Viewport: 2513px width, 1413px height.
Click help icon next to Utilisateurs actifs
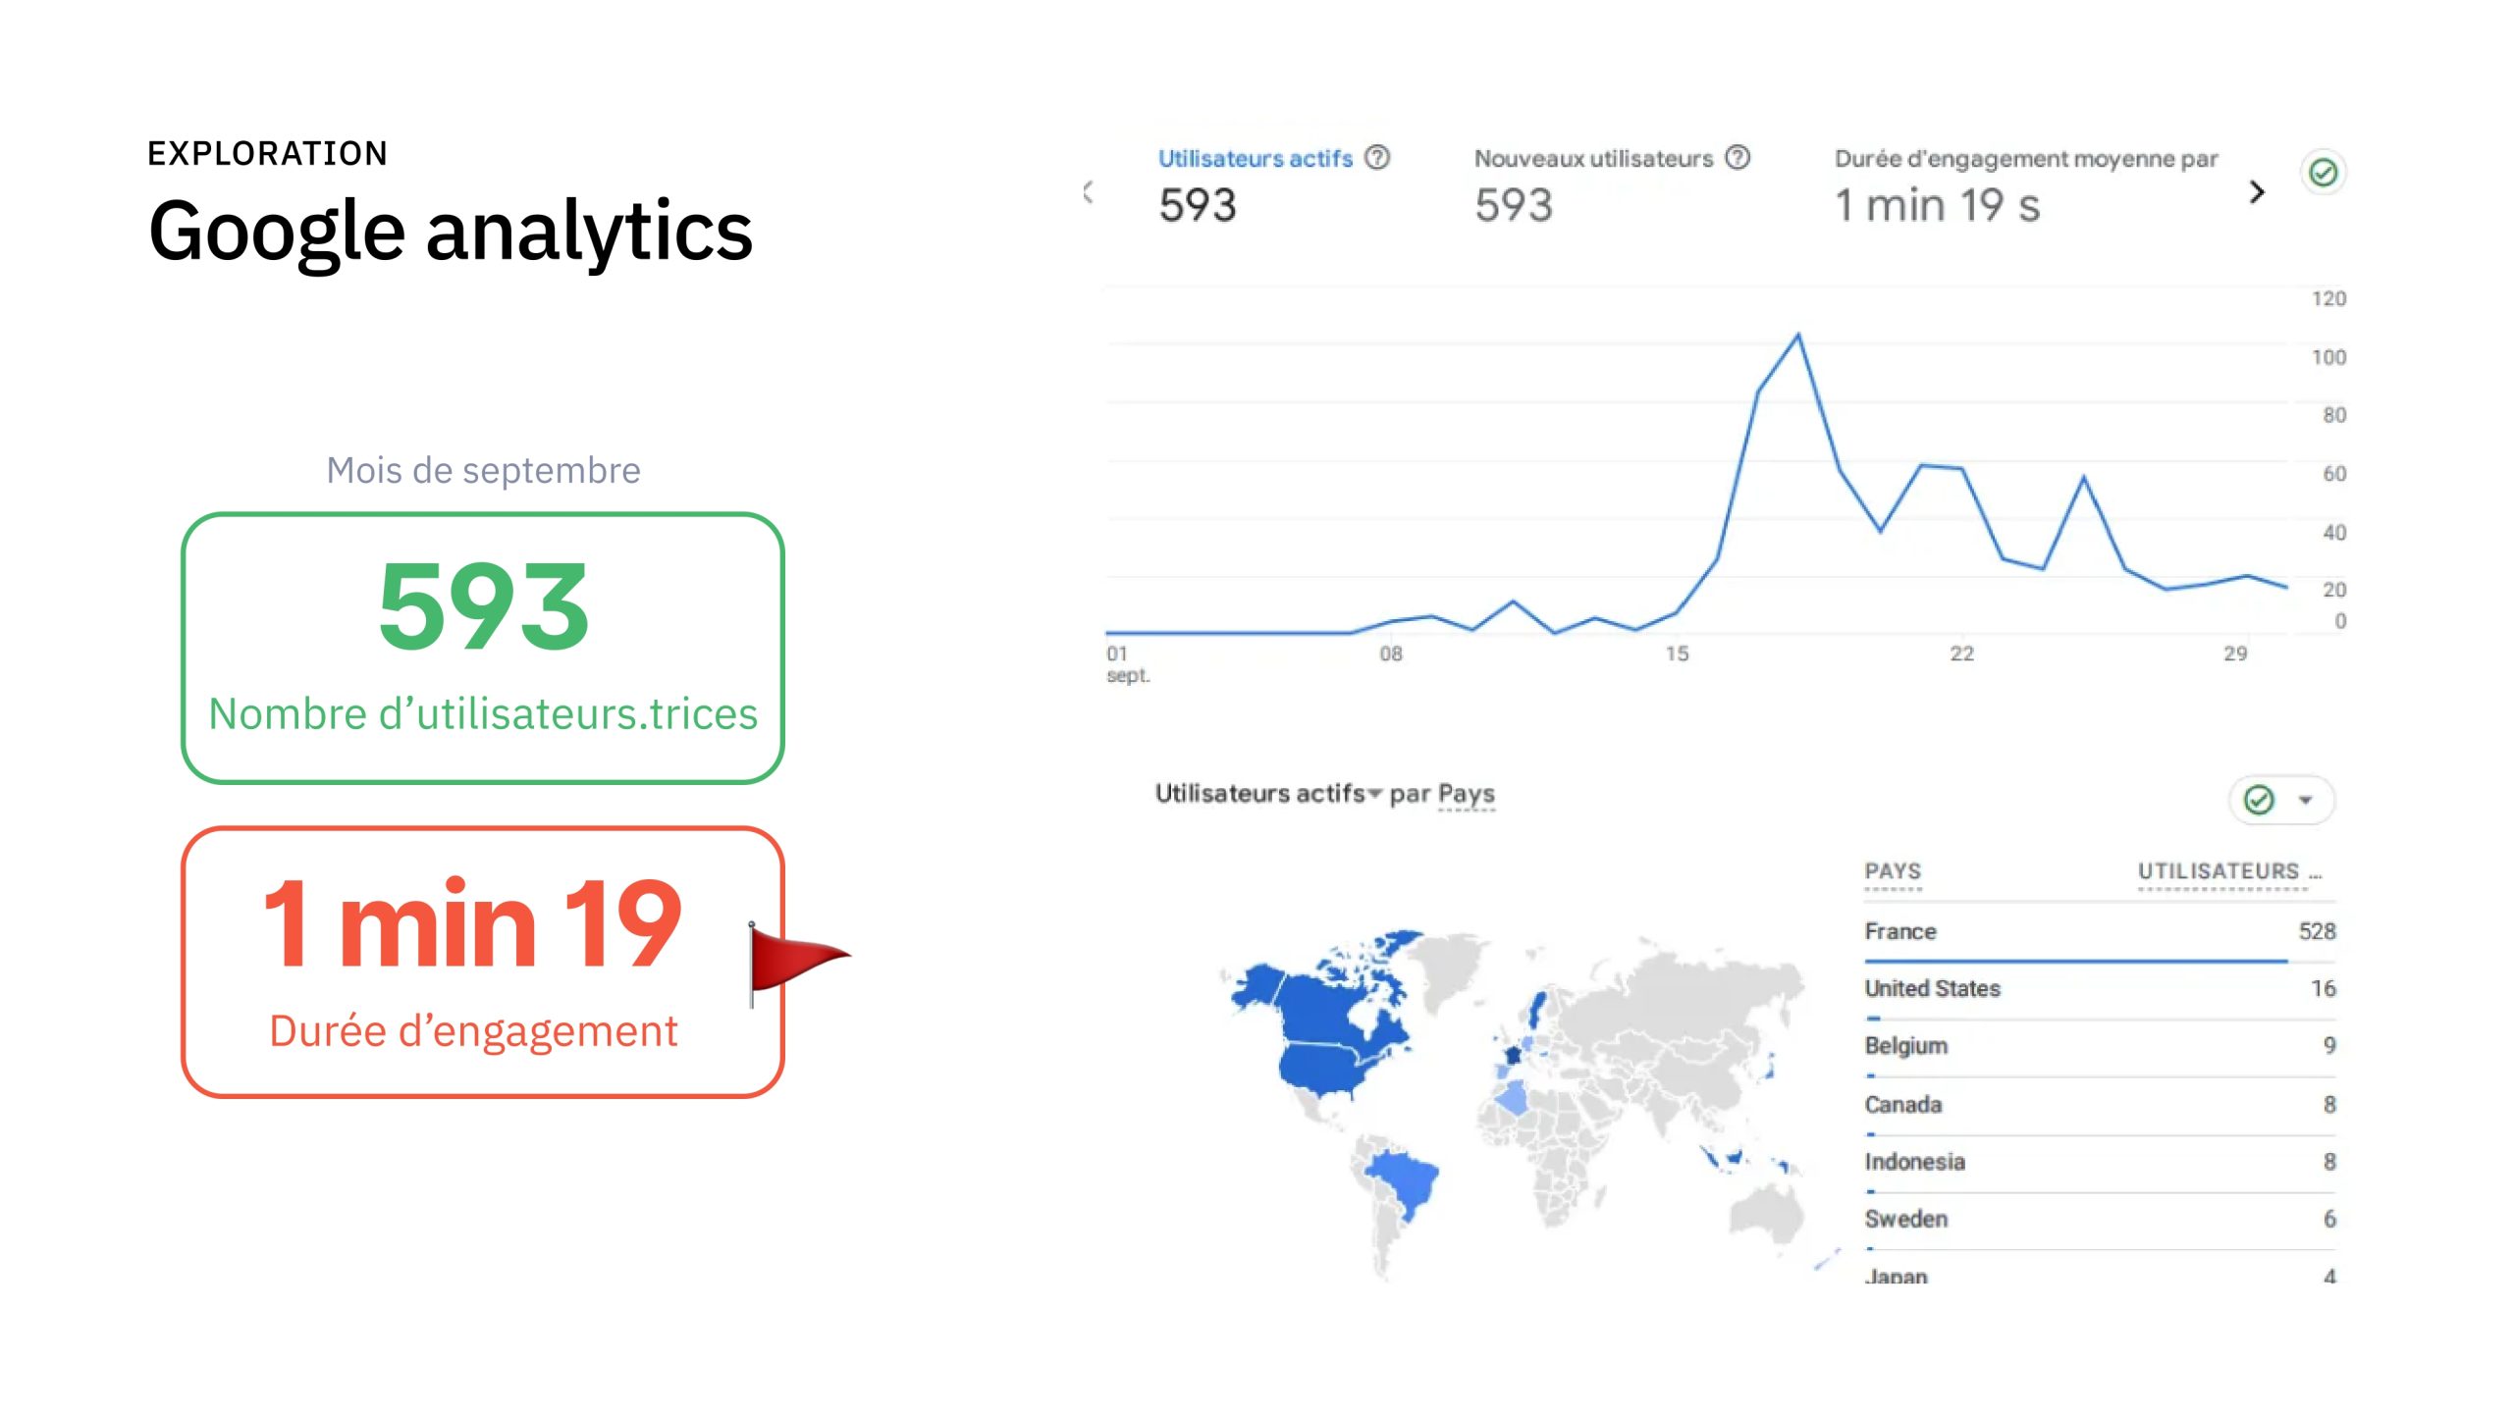(1377, 157)
